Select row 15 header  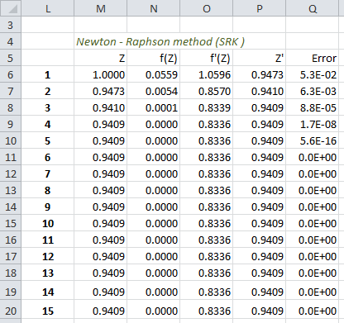pyautogui.click(x=11, y=223)
